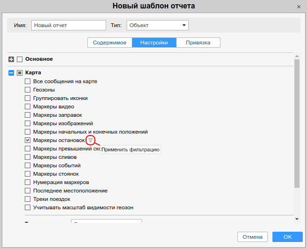Expand the Основное section with plus icon
This screenshot has width=307, height=249.
(12, 59)
